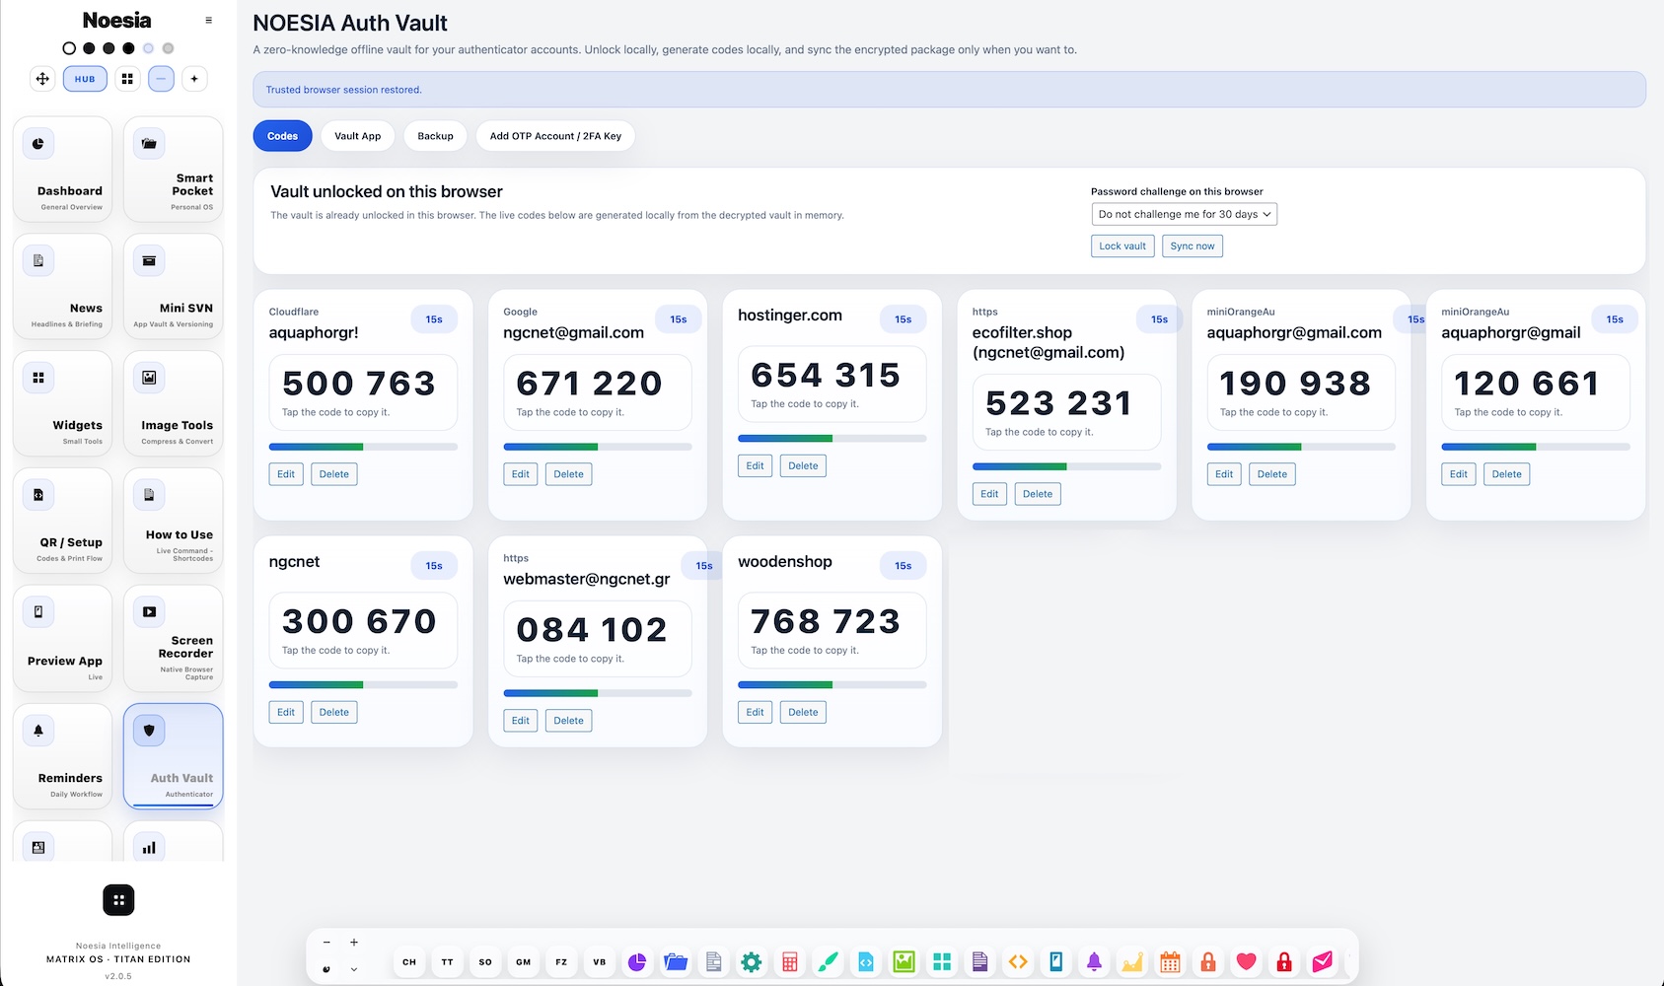This screenshot has height=986, width=1664.
Task: Click Edit on the webmaster@ngcnet.gr card
Action: point(520,721)
